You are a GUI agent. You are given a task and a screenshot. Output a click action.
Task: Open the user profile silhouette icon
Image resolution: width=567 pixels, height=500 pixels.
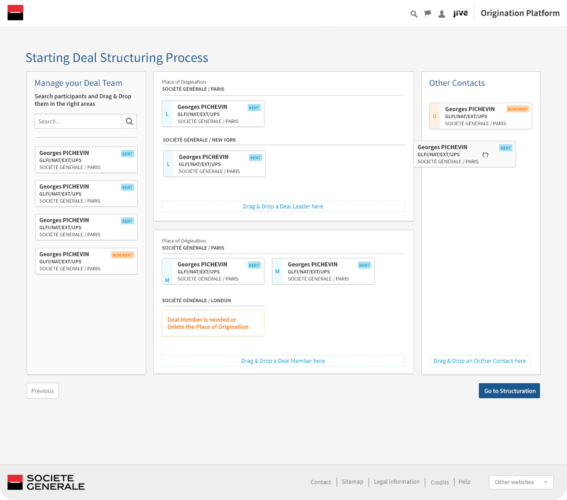coord(442,14)
